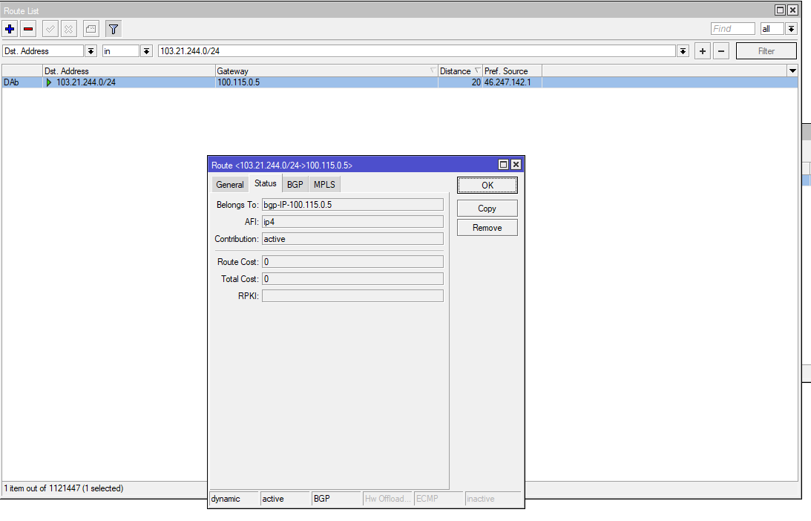Click the 'ECMP' status bar entry
Viewport: 811px width, 521px height.
tap(439, 499)
